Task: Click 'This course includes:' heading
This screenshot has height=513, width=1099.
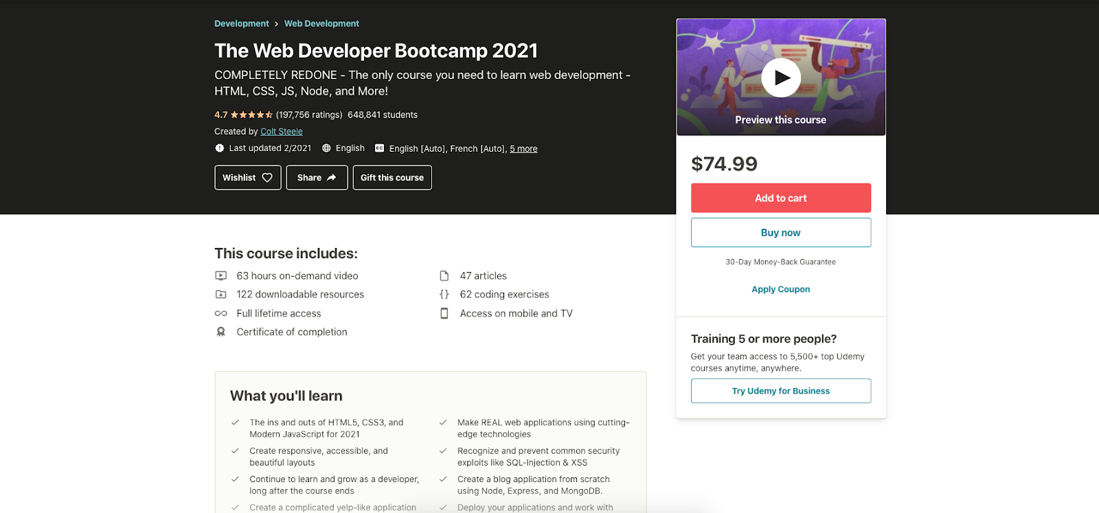Action: [x=286, y=253]
